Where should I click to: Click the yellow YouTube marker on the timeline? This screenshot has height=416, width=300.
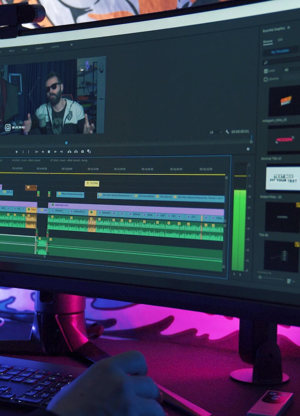click(x=92, y=183)
